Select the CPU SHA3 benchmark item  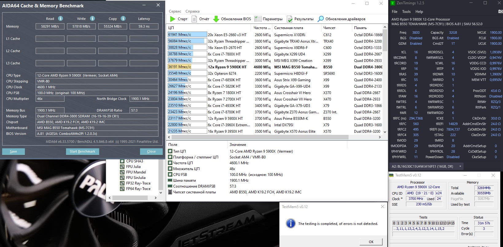[132, 161]
